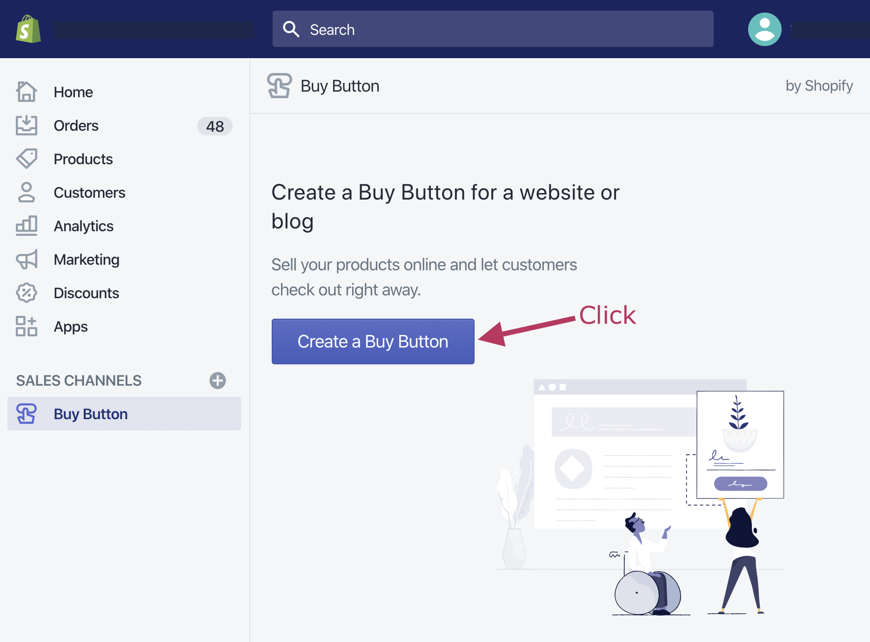
Task: Click the Products tag icon
Action: pyautogui.click(x=27, y=159)
